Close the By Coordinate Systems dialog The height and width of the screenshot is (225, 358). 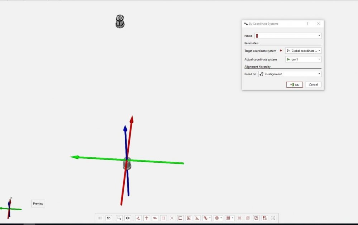pos(318,24)
